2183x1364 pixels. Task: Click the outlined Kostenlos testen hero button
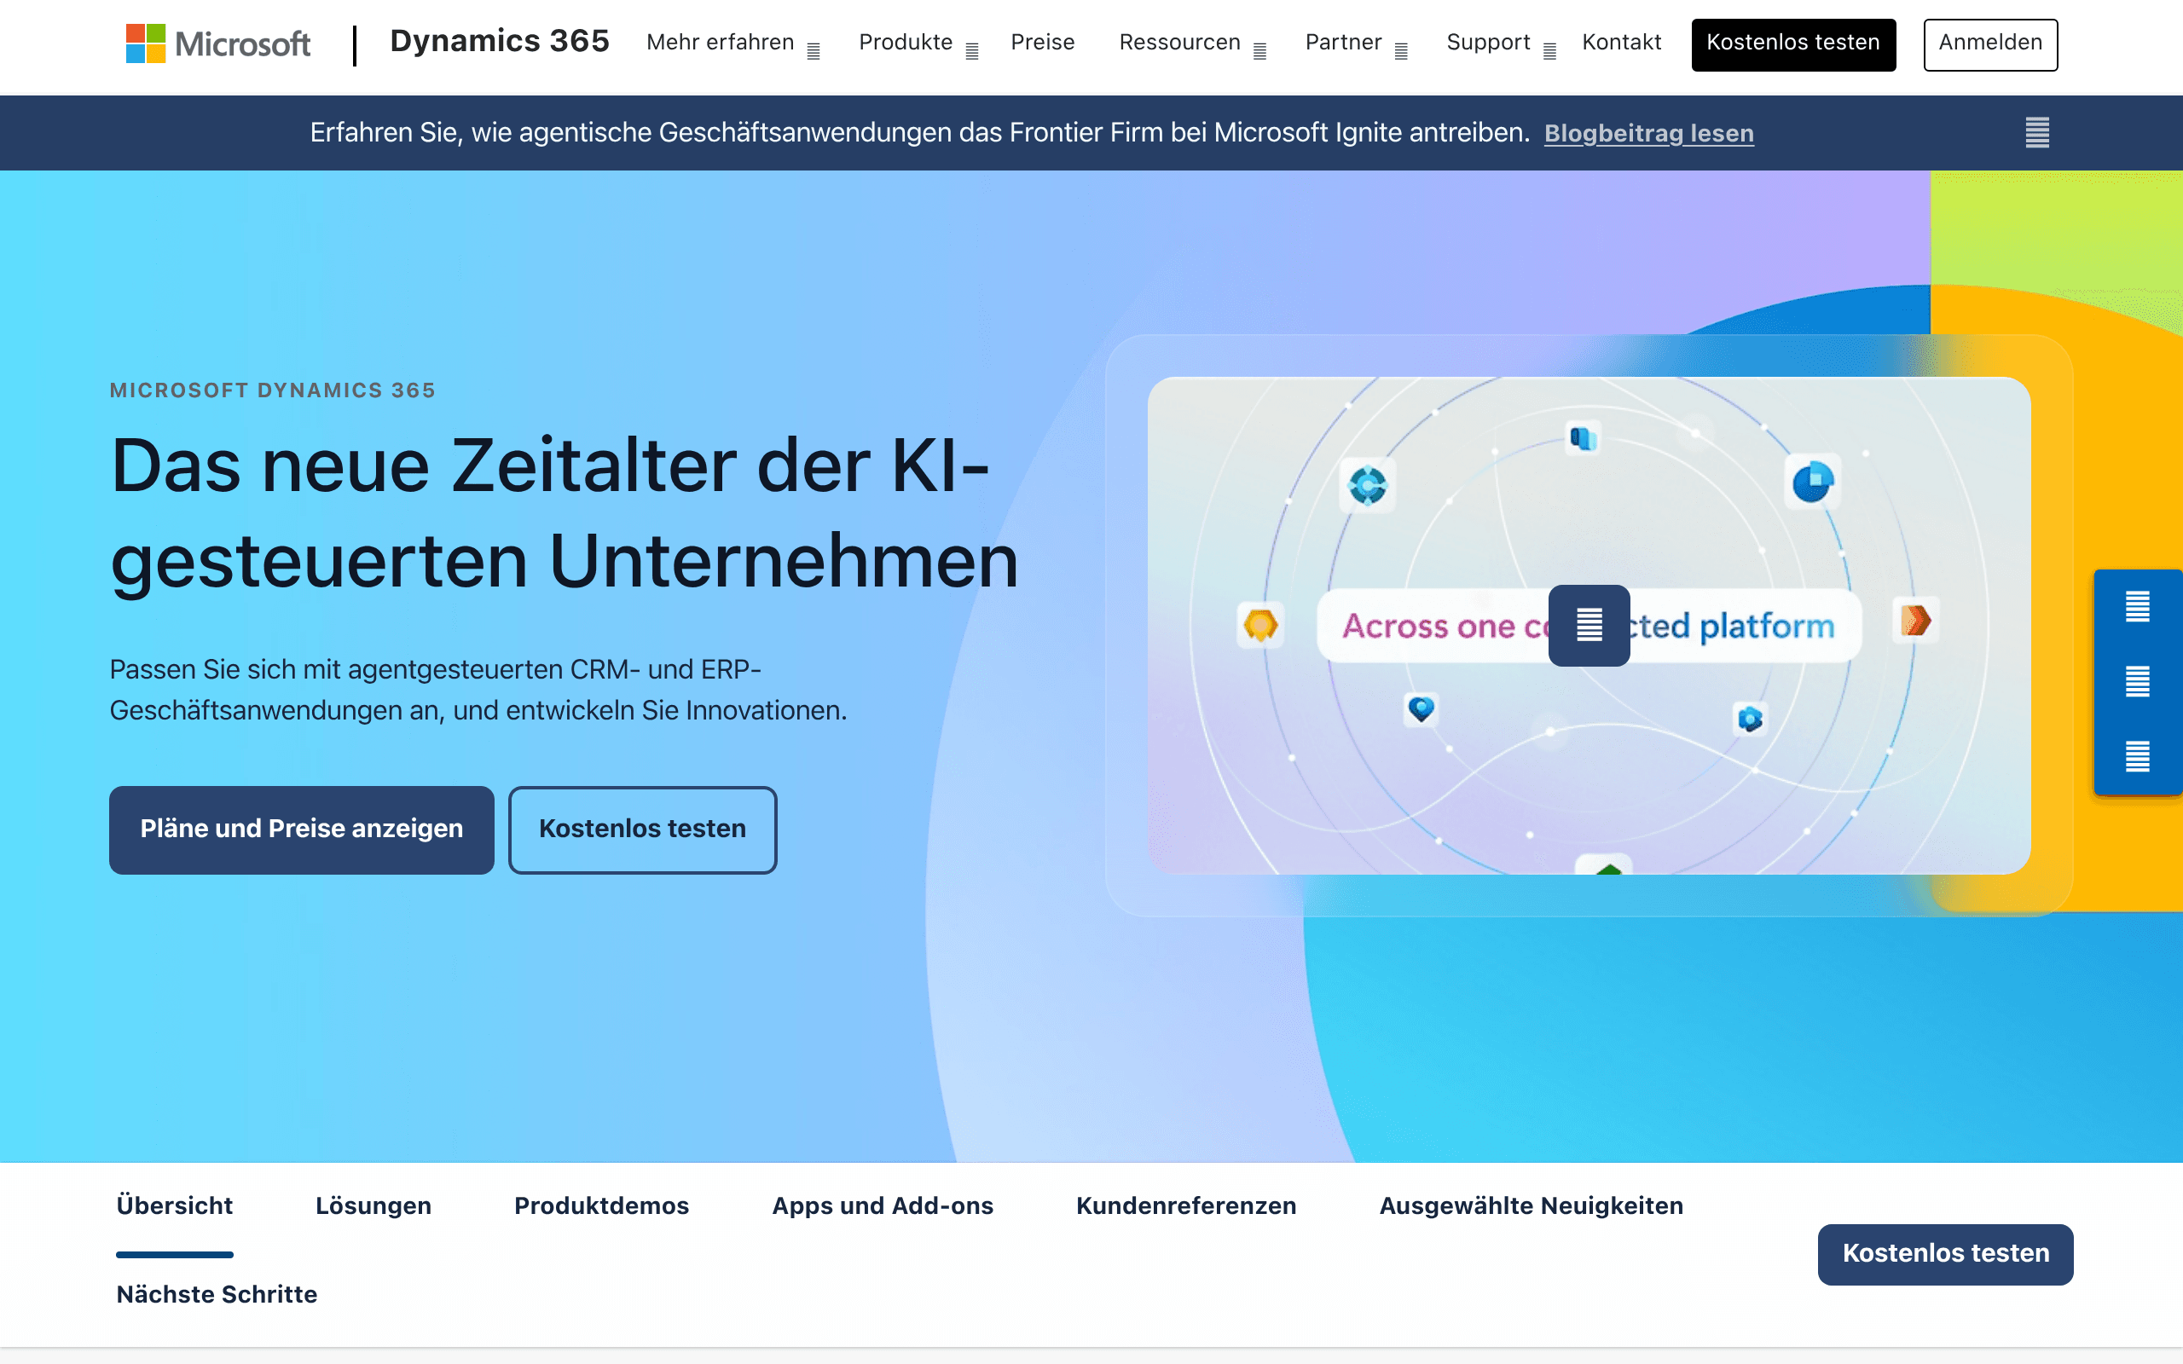[x=642, y=829]
